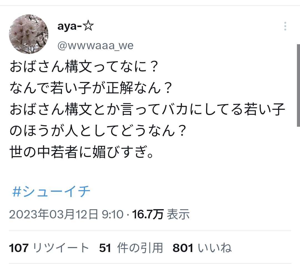Open the #シューイチ hashtag
The image size is (300, 264).
(51, 191)
